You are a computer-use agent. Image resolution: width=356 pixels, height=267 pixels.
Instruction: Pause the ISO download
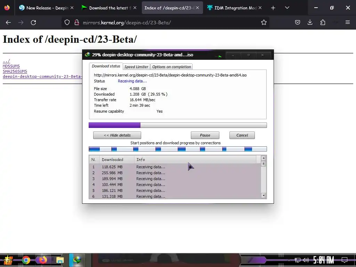pyautogui.click(x=205, y=135)
